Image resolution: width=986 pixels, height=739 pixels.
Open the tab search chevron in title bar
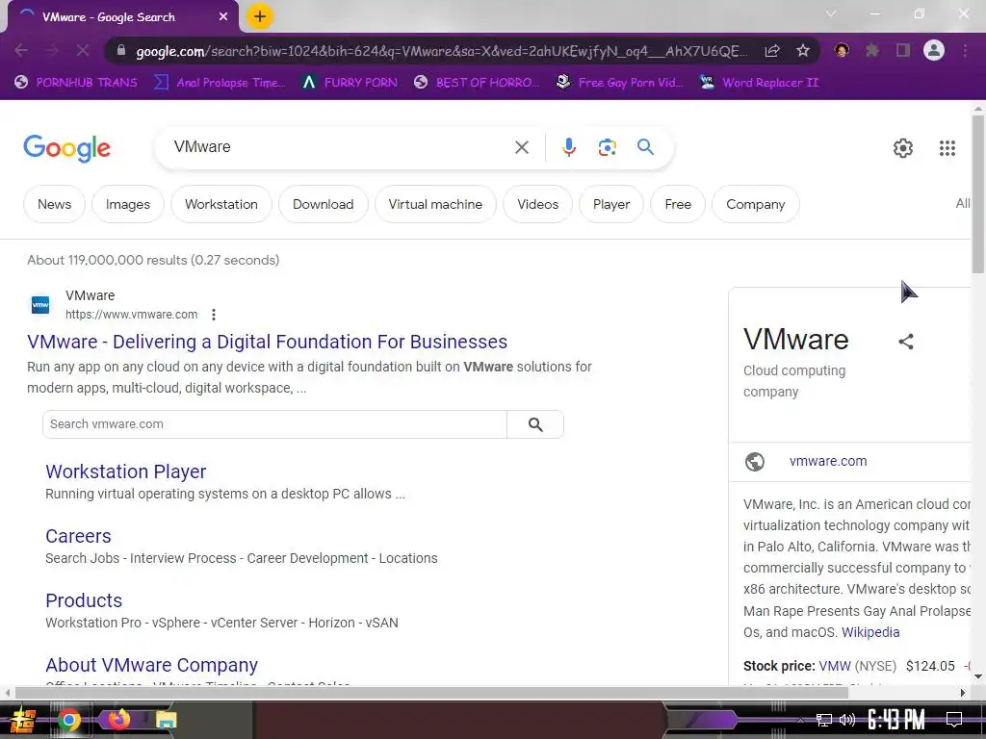[831, 13]
